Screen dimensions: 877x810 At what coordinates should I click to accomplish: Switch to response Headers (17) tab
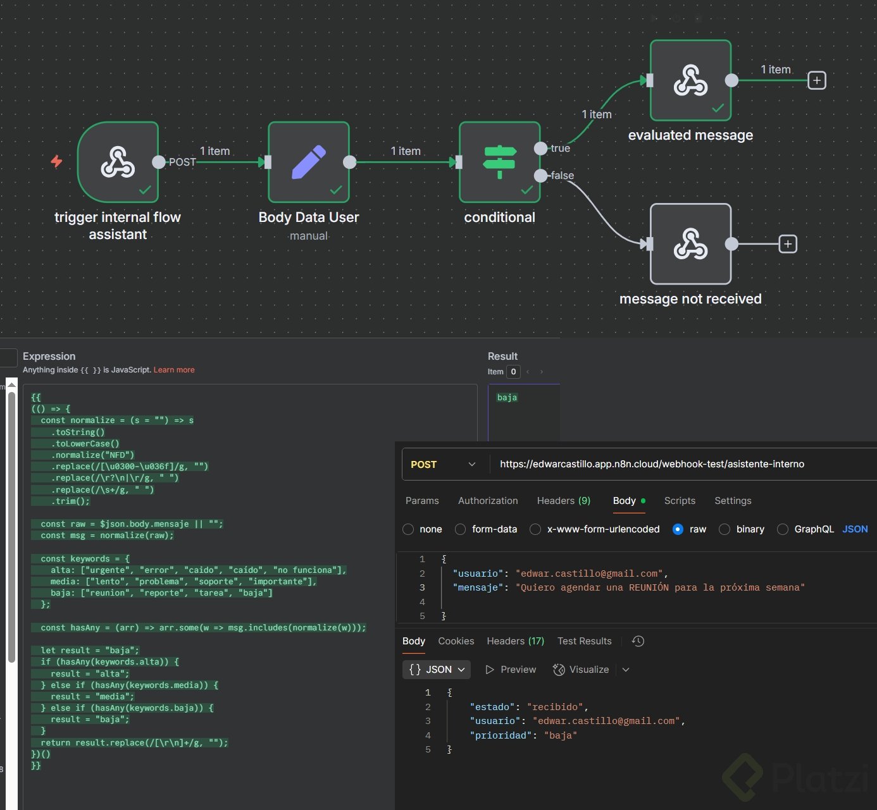pyautogui.click(x=516, y=641)
